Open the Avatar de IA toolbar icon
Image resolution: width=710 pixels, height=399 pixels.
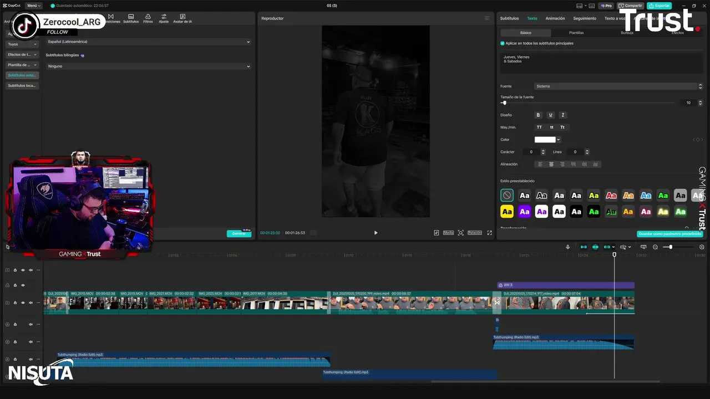pyautogui.click(x=182, y=18)
